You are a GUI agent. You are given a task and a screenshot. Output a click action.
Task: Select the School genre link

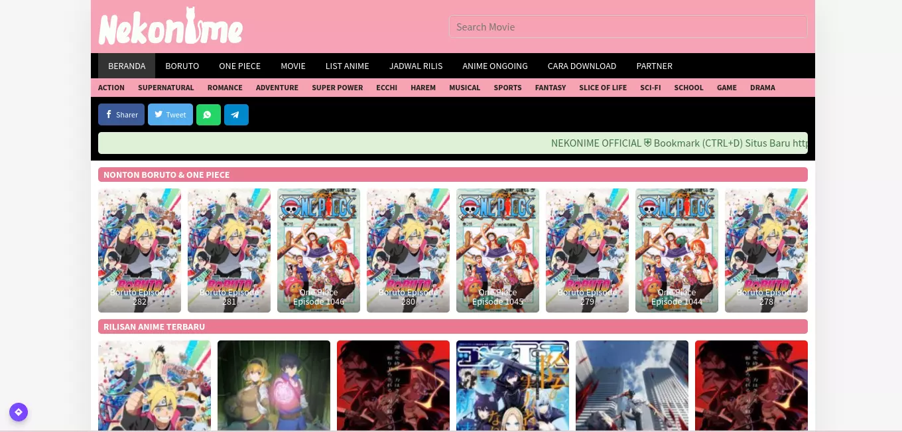pos(689,88)
